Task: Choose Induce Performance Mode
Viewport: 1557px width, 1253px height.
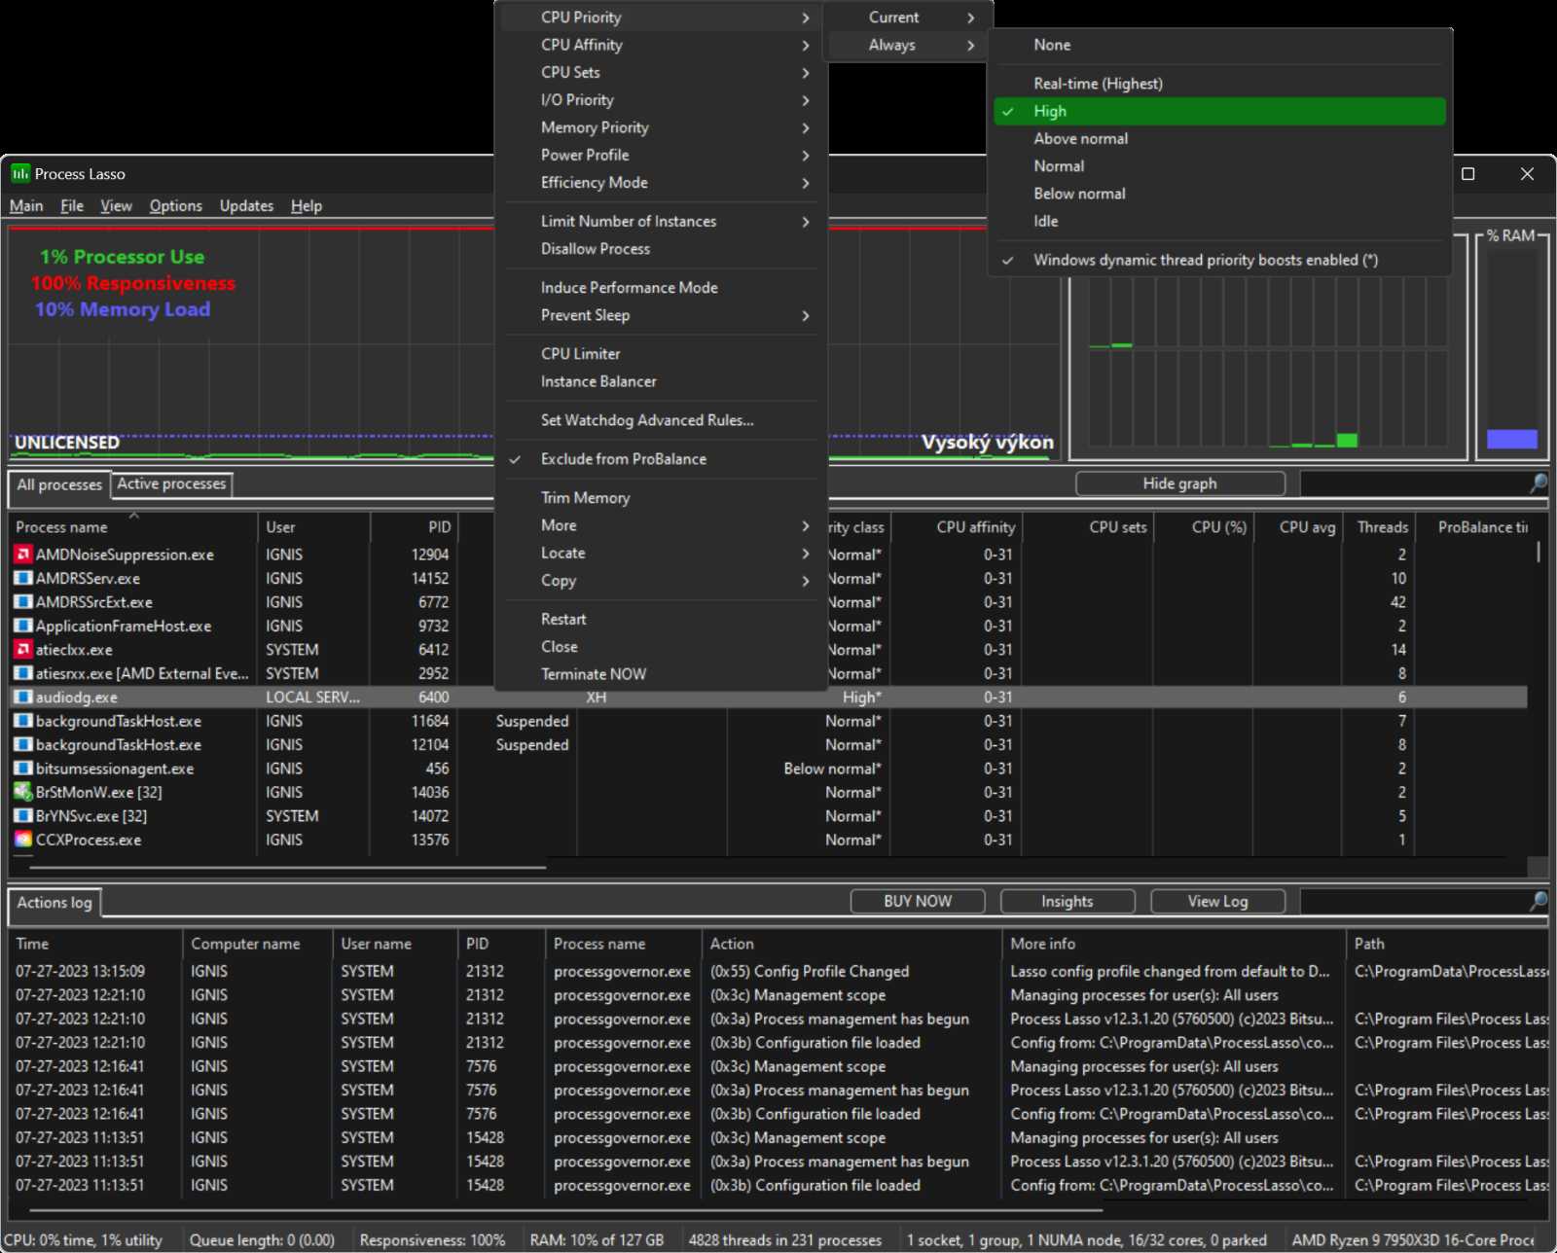Action: tap(662, 288)
